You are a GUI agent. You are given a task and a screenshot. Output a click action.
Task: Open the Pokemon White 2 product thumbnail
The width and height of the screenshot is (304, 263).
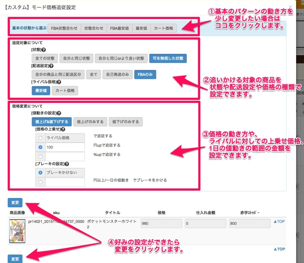[17, 231]
